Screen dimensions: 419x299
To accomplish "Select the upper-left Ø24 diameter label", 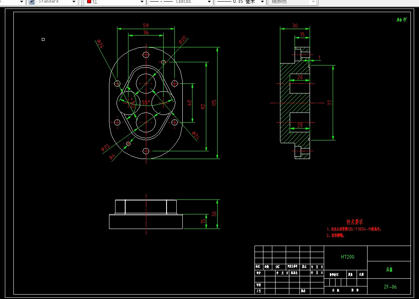I will click(x=100, y=43).
